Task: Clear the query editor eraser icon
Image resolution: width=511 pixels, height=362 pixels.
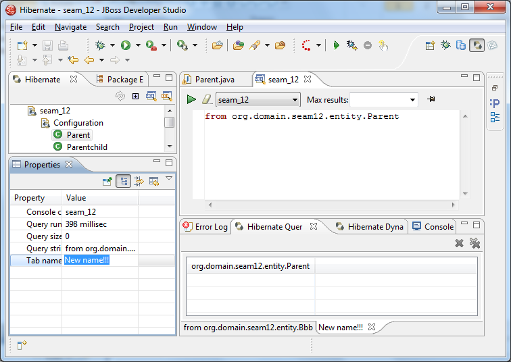Action: (x=207, y=99)
